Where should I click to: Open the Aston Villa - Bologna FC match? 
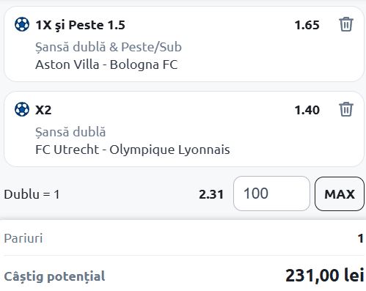[106, 65]
